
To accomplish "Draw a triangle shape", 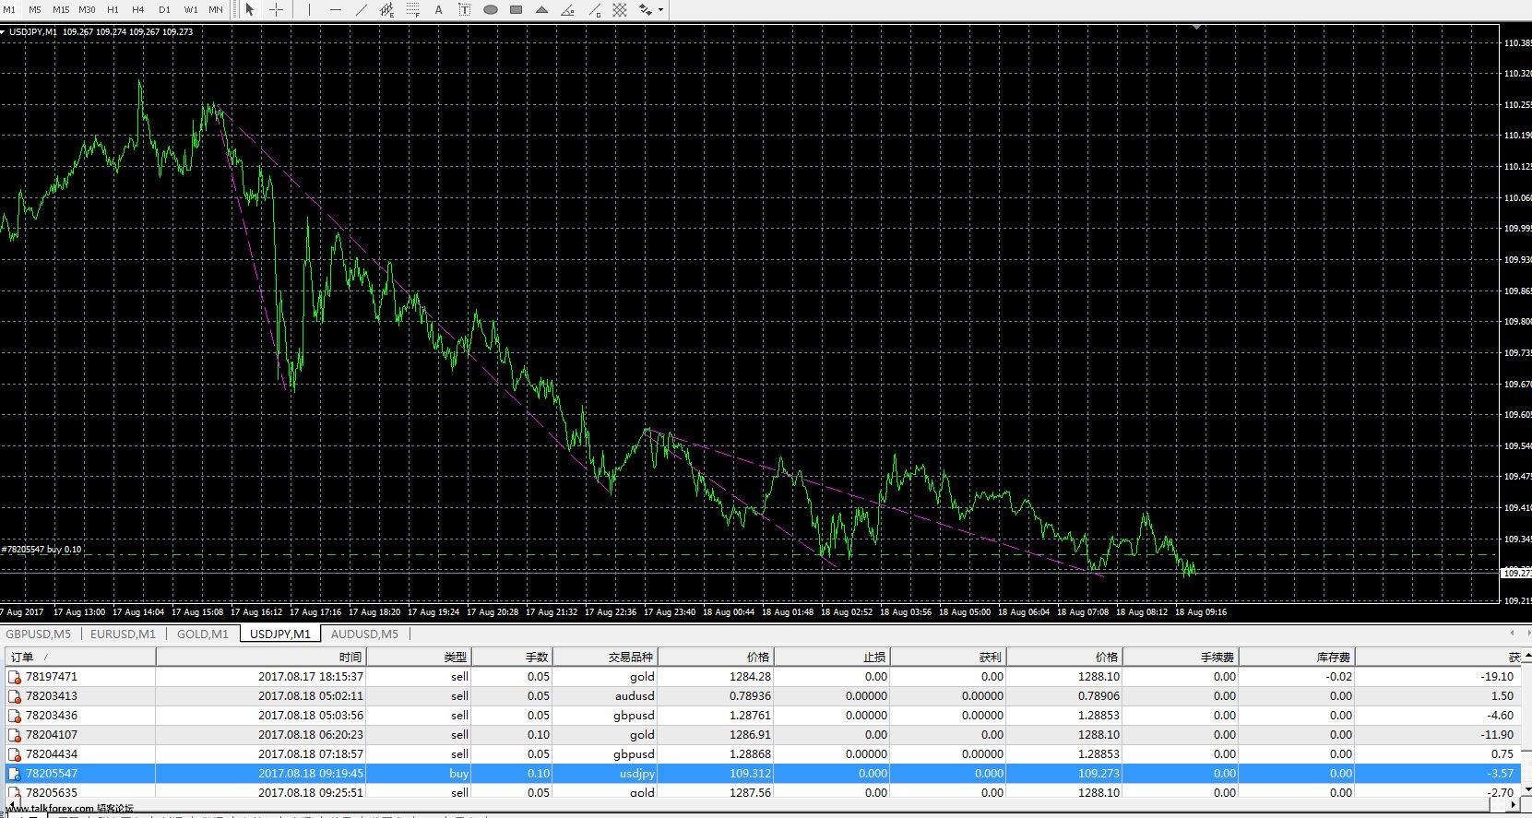I will [x=542, y=10].
